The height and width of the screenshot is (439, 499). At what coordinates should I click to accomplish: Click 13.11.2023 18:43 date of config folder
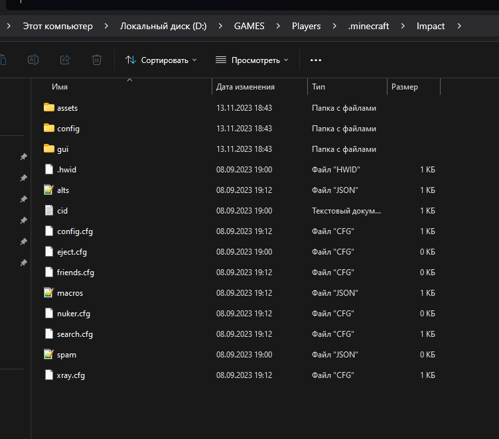pos(244,129)
